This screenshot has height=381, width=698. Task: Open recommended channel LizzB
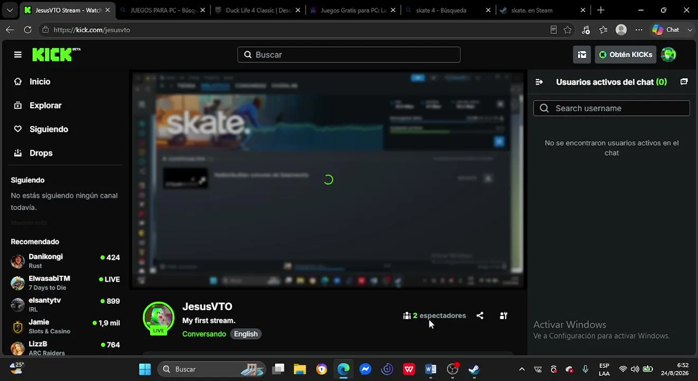pyautogui.click(x=65, y=348)
